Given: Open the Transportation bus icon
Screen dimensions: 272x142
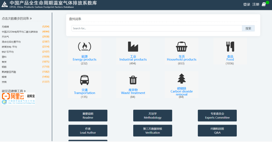Looking at the screenshot, I should point(84,80).
